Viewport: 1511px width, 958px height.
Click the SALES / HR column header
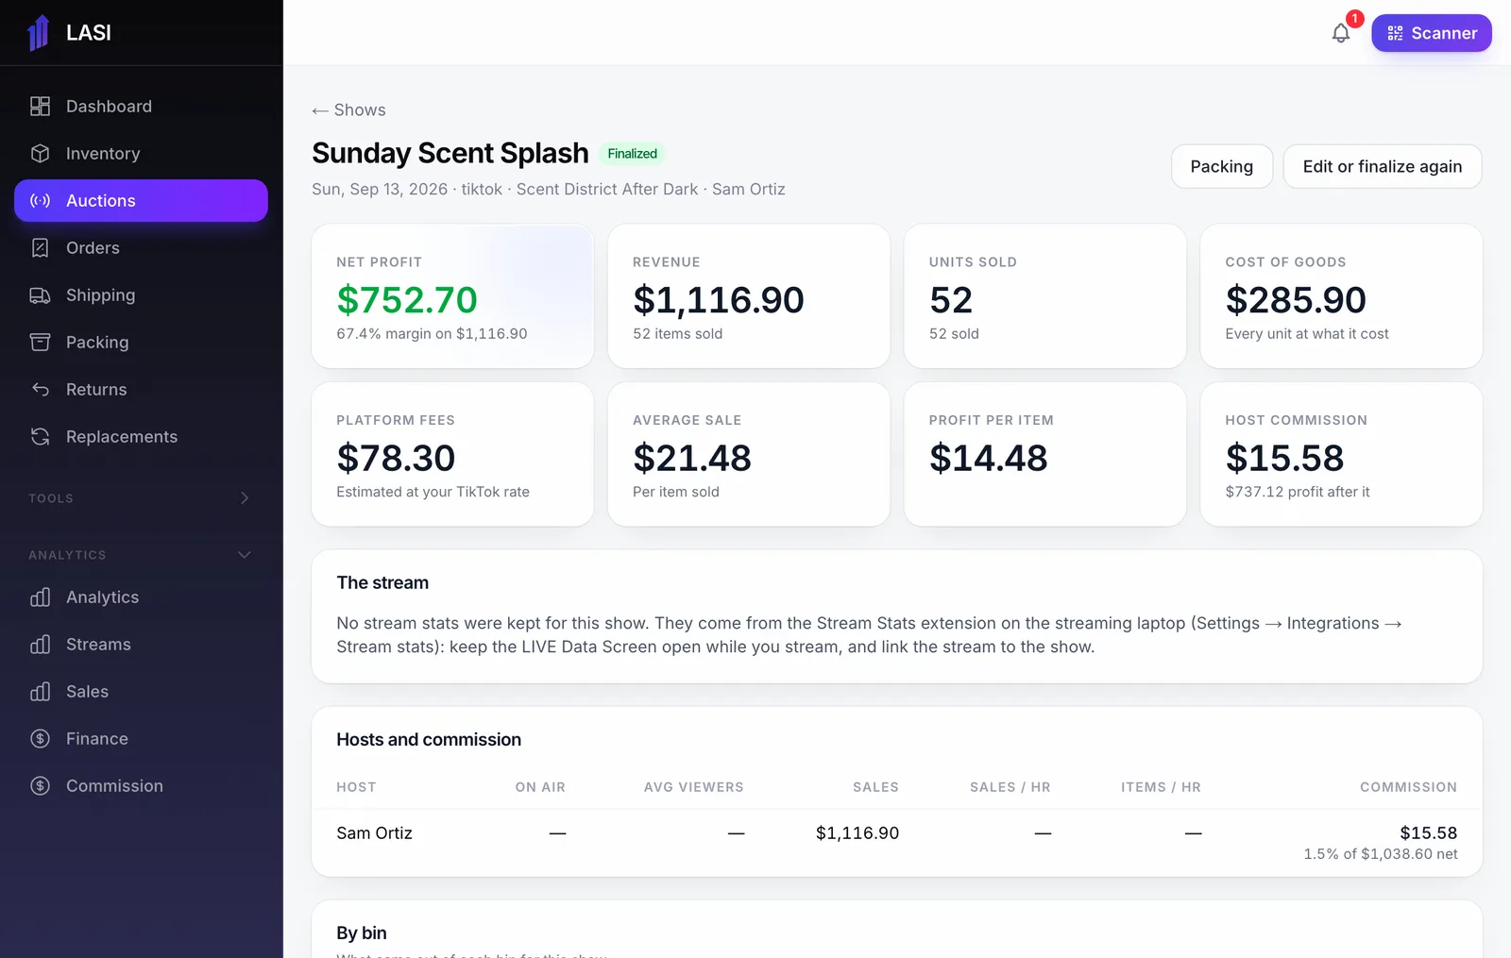[x=1010, y=787]
